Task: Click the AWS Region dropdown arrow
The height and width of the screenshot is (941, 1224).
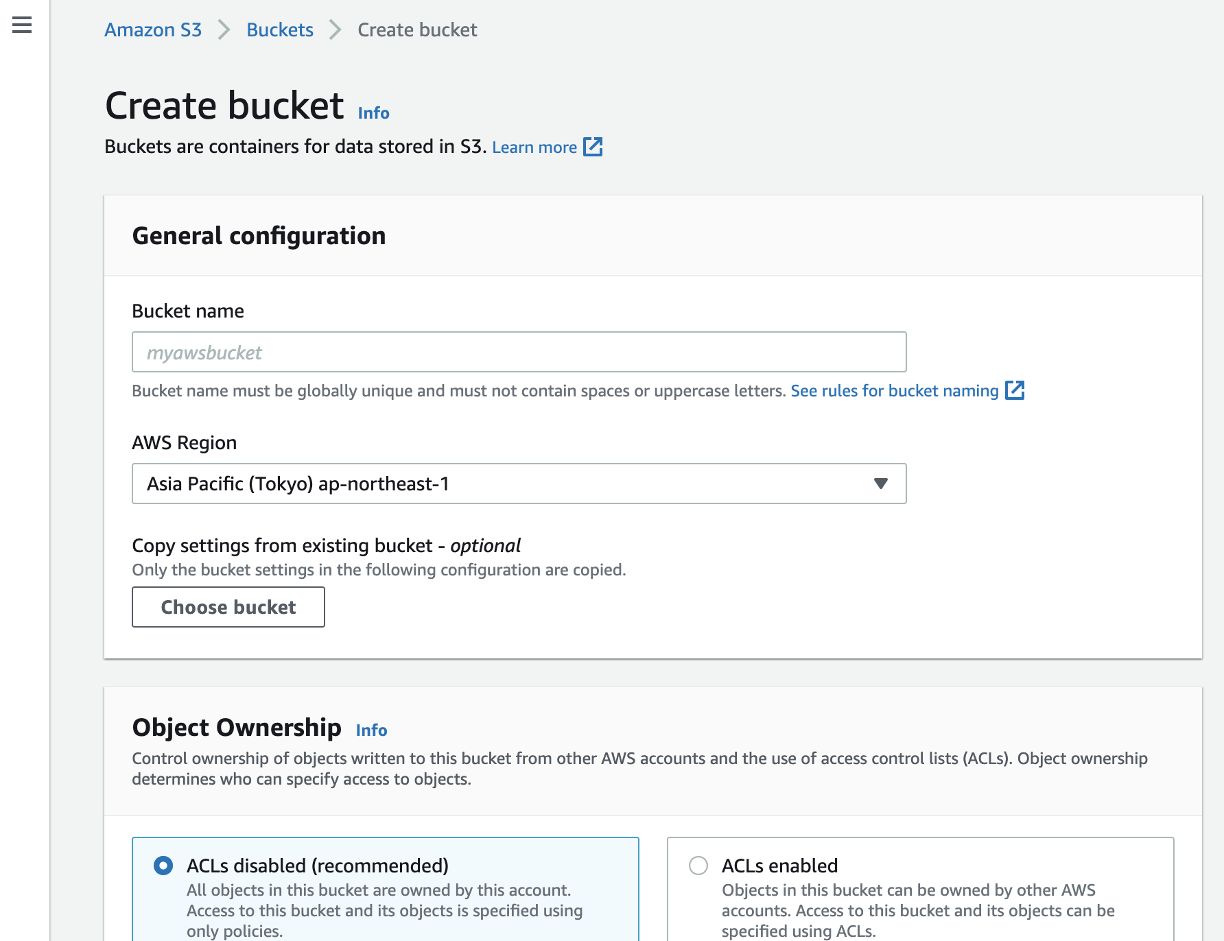Action: pyautogui.click(x=882, y=484)
